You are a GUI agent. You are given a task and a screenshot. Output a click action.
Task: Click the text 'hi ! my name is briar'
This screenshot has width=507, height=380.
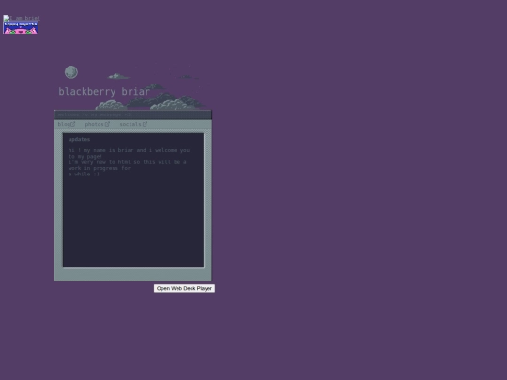100,150
